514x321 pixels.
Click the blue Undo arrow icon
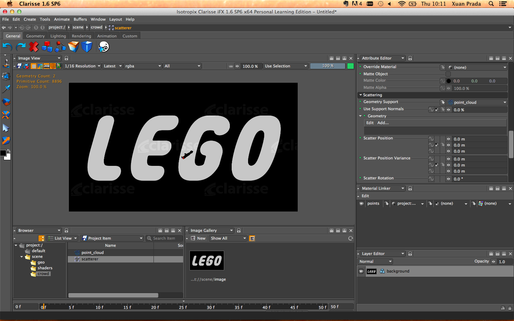7,47
